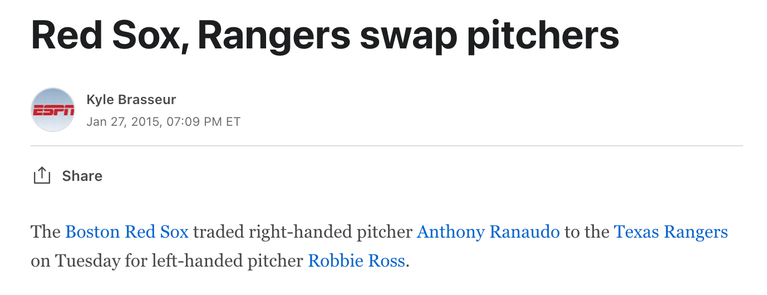Visit the Texas Rangers team link
Screen dimensions: 767x295
[x=671, y=232]
